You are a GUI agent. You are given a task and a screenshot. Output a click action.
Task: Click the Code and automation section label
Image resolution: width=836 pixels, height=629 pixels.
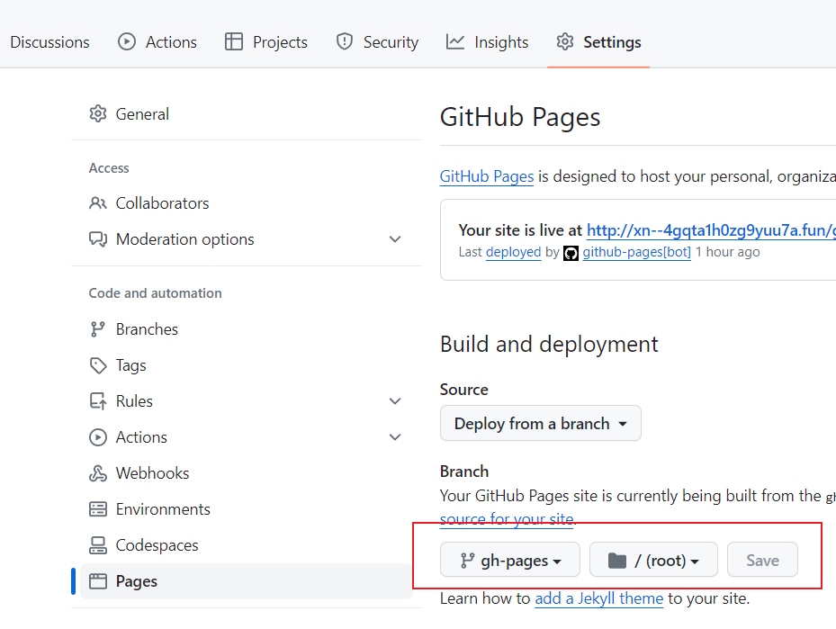coord(155,293)
